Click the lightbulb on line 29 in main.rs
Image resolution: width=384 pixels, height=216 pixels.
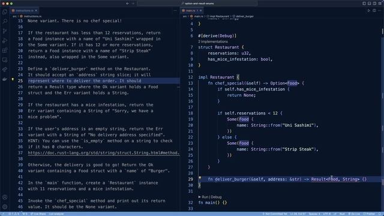(x=200, y=178)
